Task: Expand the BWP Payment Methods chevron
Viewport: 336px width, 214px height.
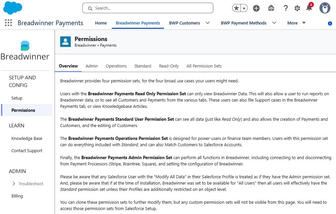Action: coord(274,23)
